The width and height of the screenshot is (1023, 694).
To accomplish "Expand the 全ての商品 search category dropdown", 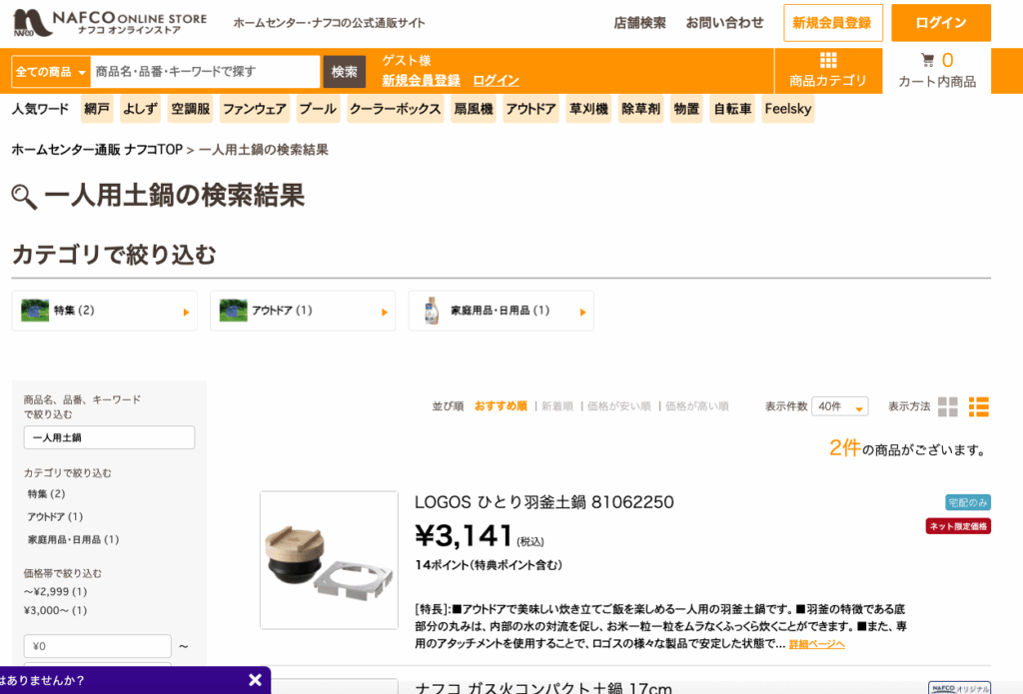I will 51,72.
